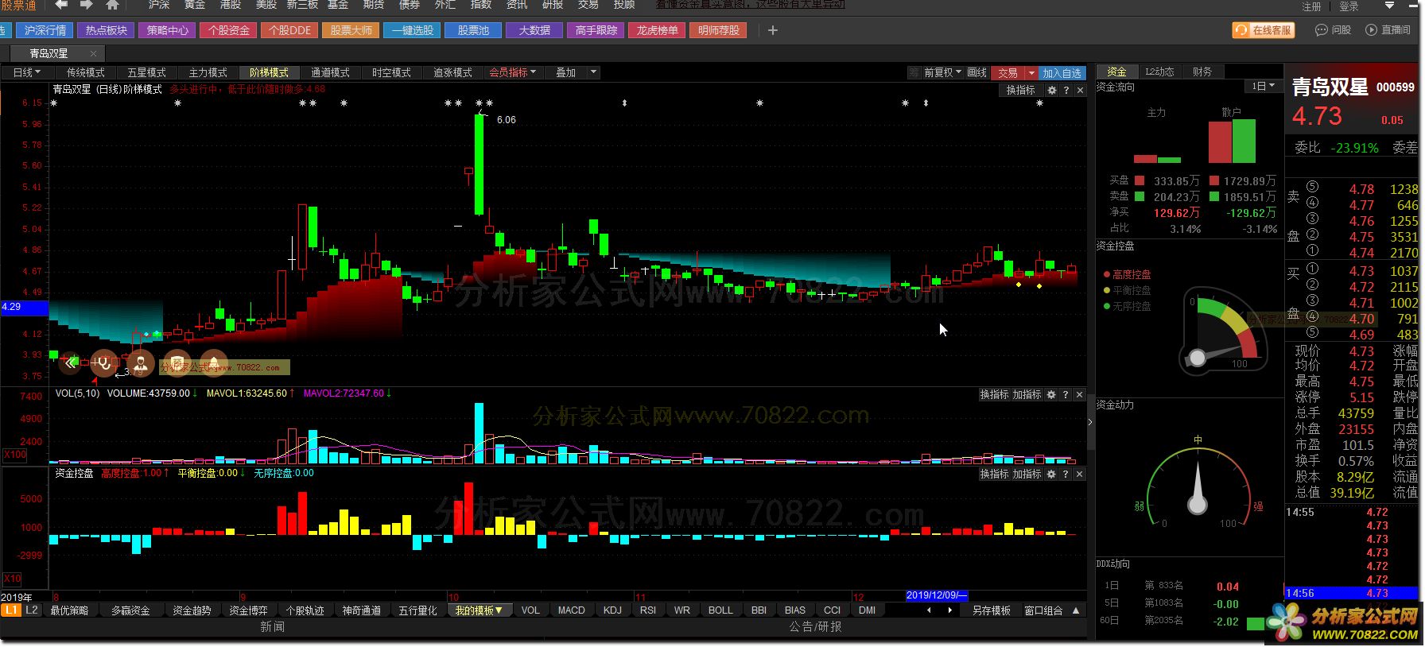This screenshot has width=1425, height=647.
Task: Open the top-right triangle menu icon
Action: (x=1389, y=6)
